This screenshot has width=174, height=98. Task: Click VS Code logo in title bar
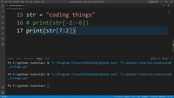point(2,2)
